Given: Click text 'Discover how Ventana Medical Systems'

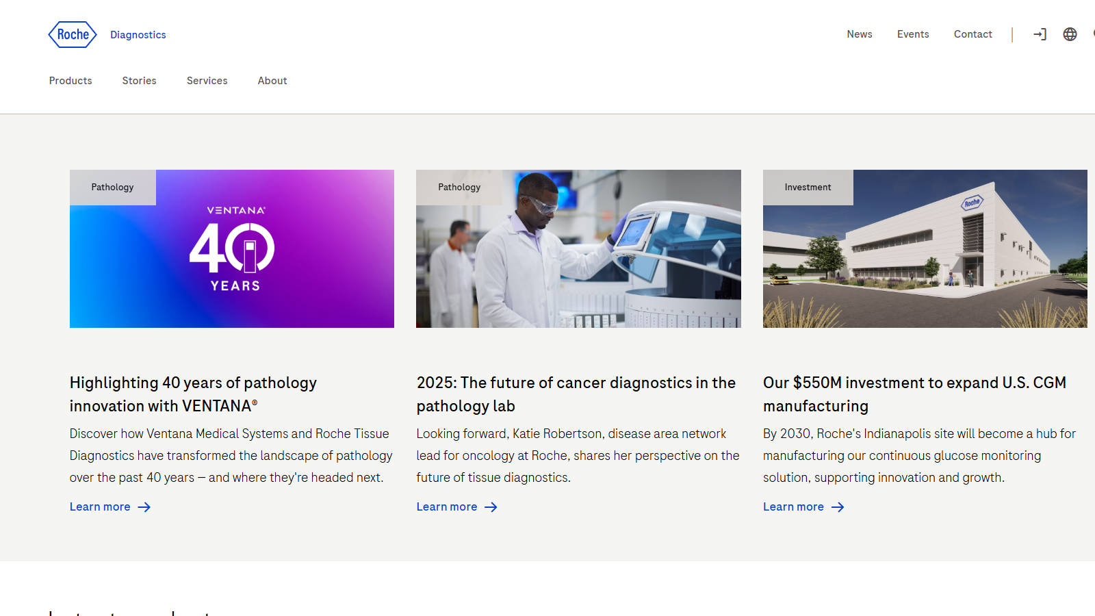Looking at the screenshot, I should tap(179, 433).
